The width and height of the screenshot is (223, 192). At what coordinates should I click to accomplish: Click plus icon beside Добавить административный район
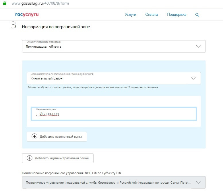point(30,158)
